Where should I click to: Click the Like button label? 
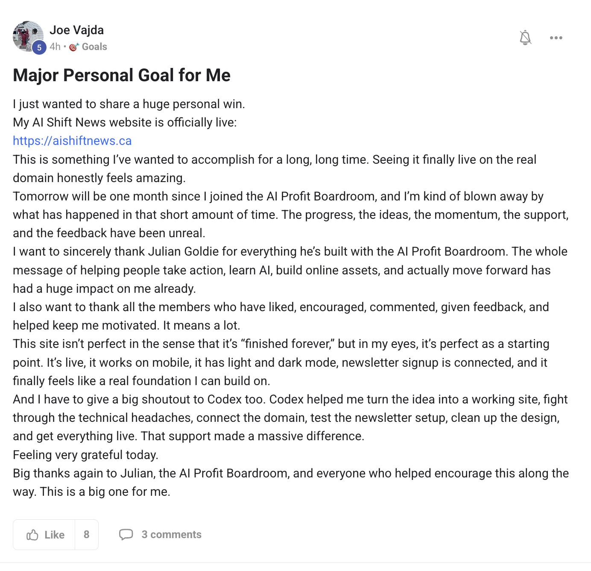click(x=54, y=535)
